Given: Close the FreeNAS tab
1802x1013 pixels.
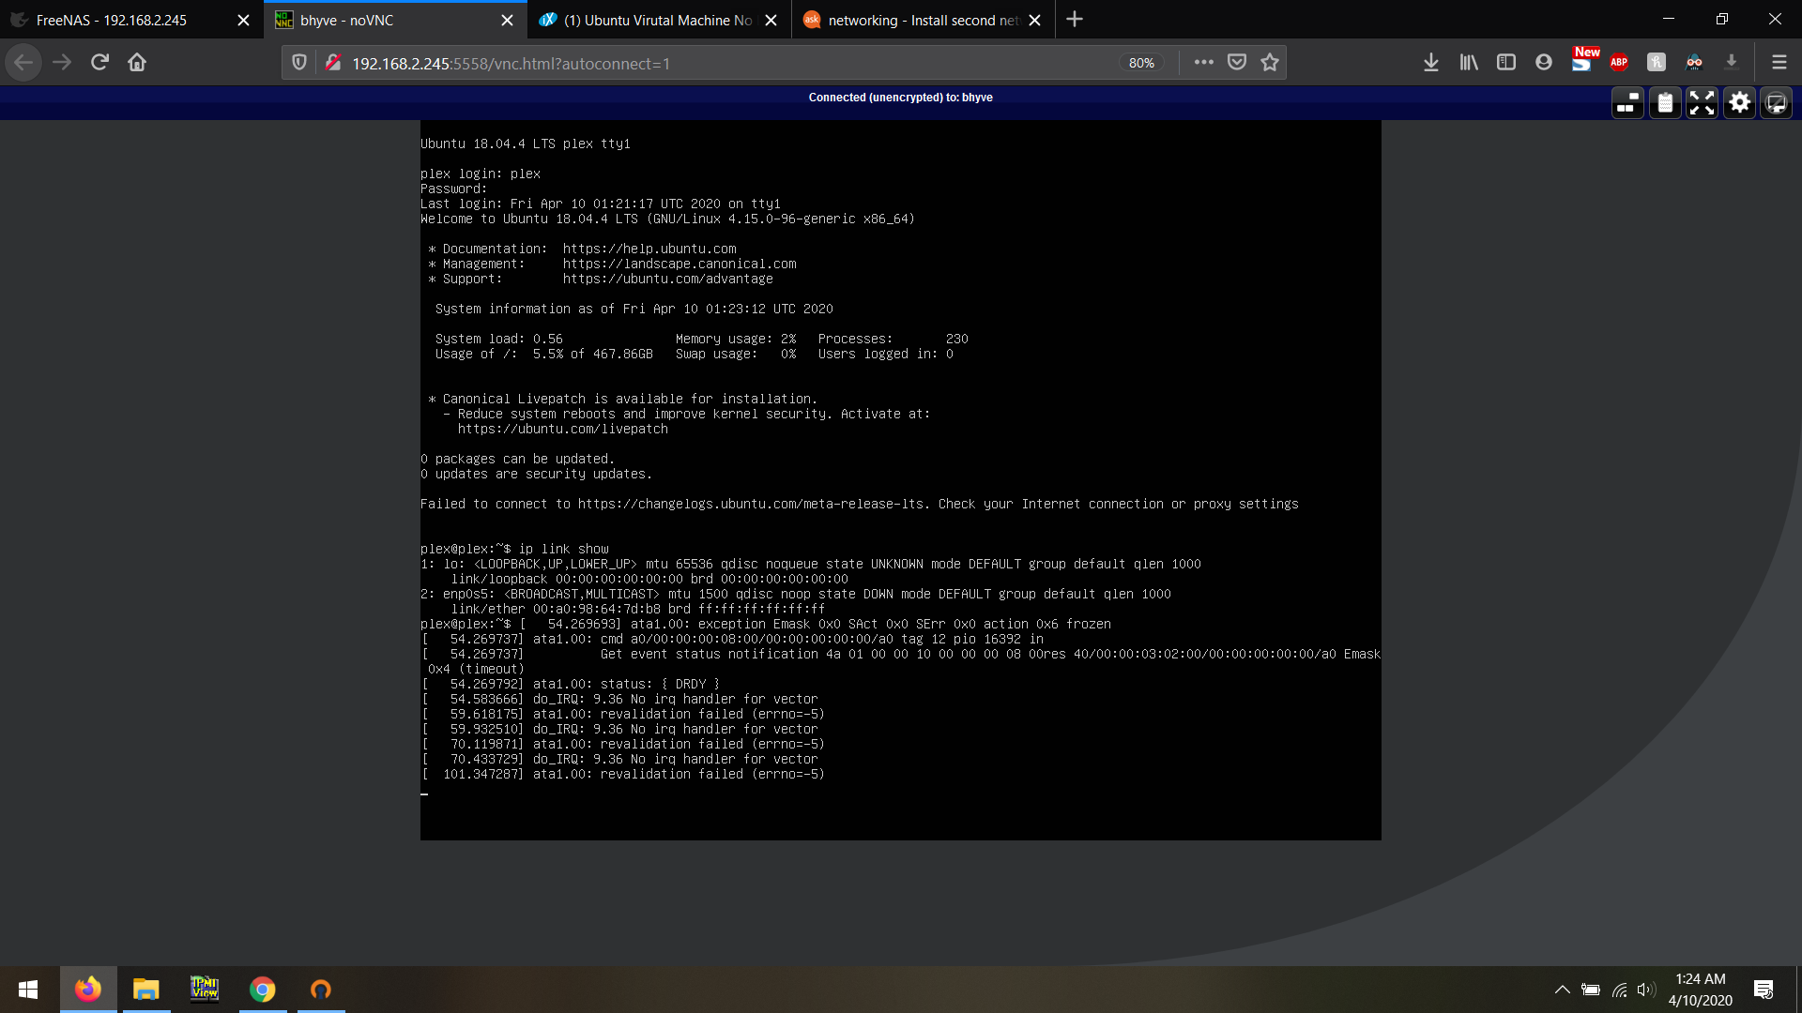Looking at the screenshot, I should pyautogui.click(x=243, y=20).
